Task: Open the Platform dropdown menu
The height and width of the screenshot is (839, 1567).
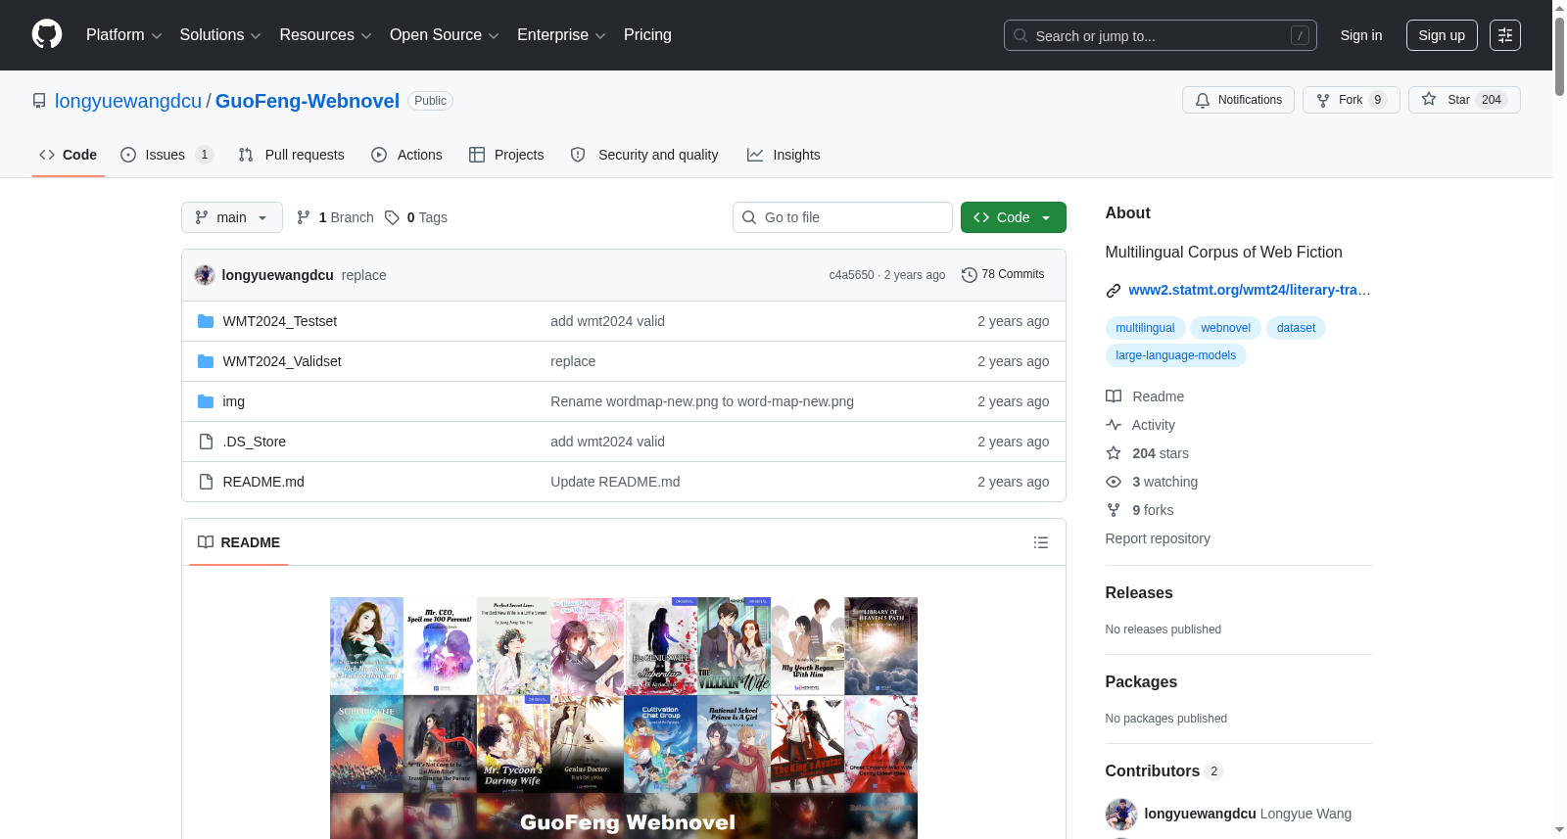Action: pyautogui.click(x=124, y=34)
